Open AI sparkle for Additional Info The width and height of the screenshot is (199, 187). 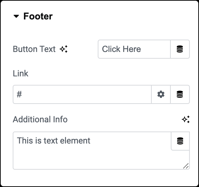tap(186, 119)
